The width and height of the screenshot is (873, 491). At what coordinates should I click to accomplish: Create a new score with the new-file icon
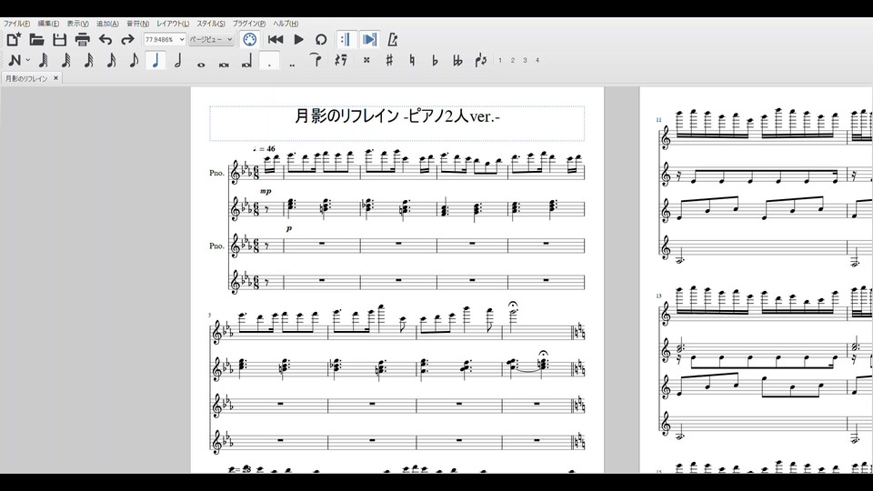(x=14, y=39)
